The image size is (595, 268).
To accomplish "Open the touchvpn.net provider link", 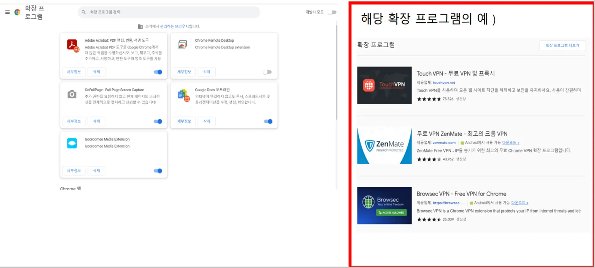I will click(444, 82).
